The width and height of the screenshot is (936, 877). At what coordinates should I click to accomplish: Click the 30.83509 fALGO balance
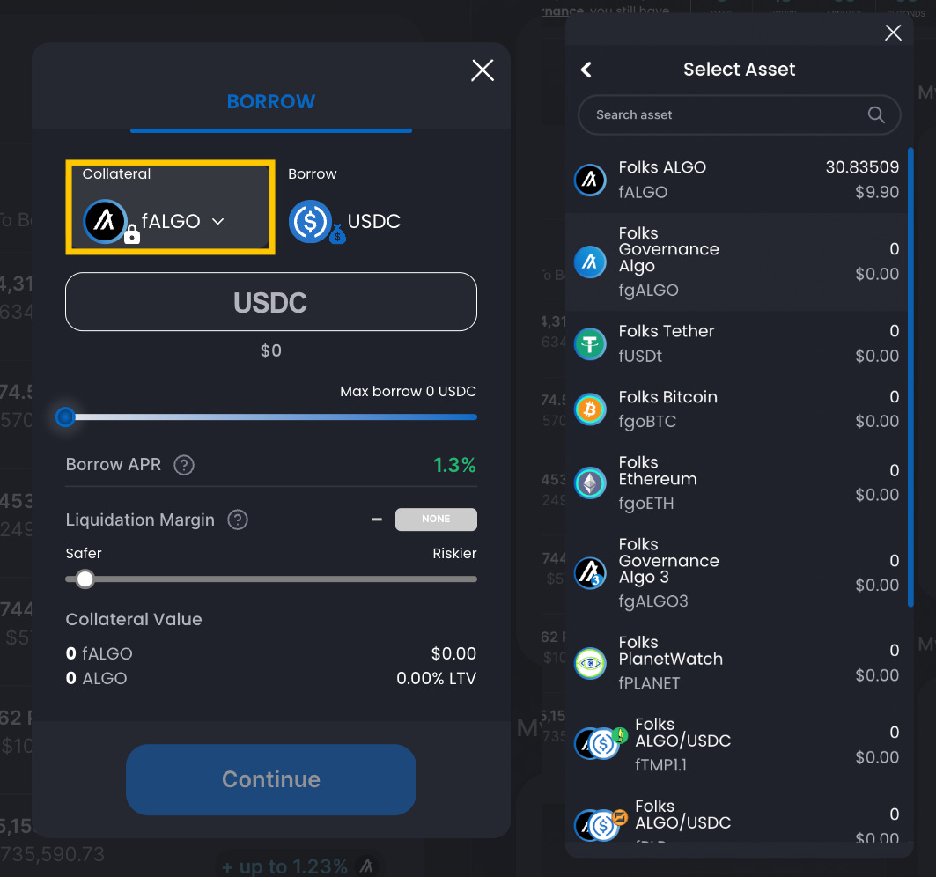pos(862,167)
